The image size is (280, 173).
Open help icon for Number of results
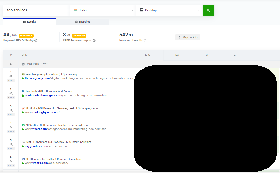[145, 40]
